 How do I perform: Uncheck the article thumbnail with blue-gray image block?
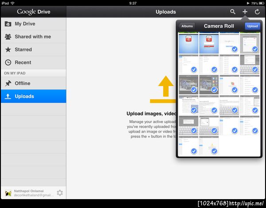coord(188,105)
